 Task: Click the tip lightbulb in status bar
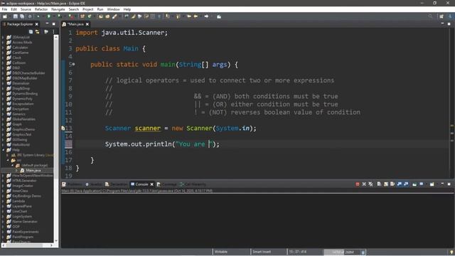click(451, 252)
